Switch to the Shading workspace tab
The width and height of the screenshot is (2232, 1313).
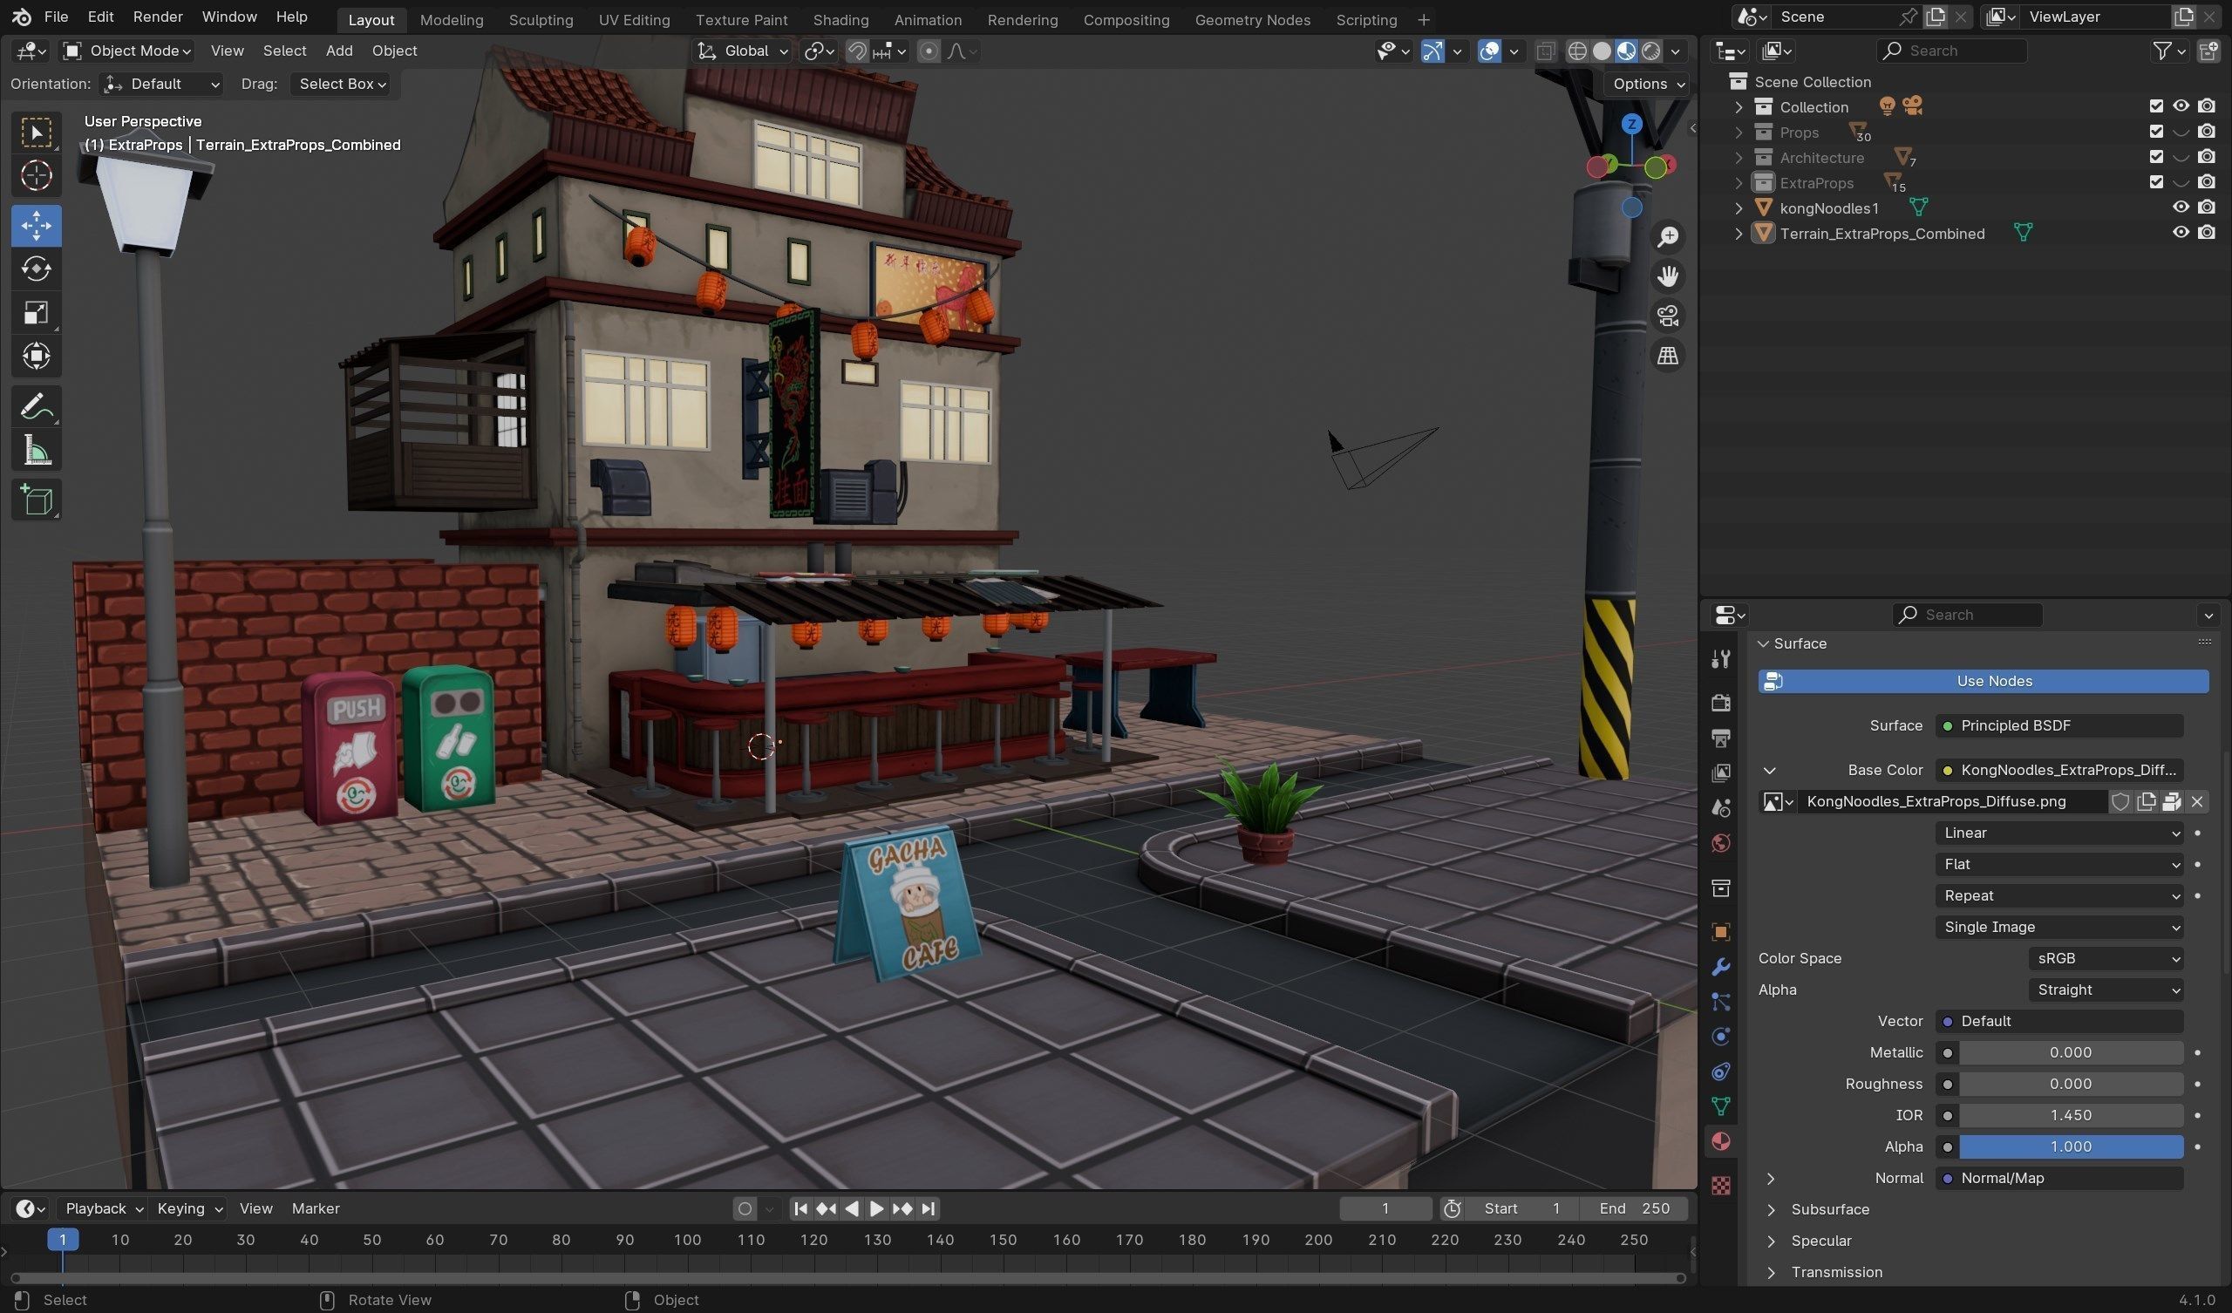coord(840,19)
